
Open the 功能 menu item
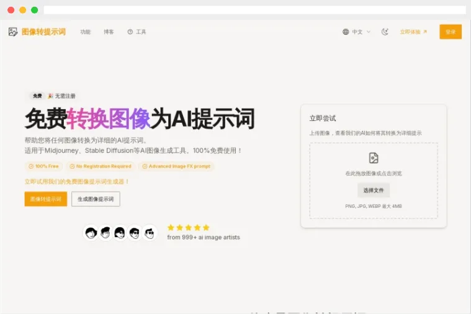[85, 32]
